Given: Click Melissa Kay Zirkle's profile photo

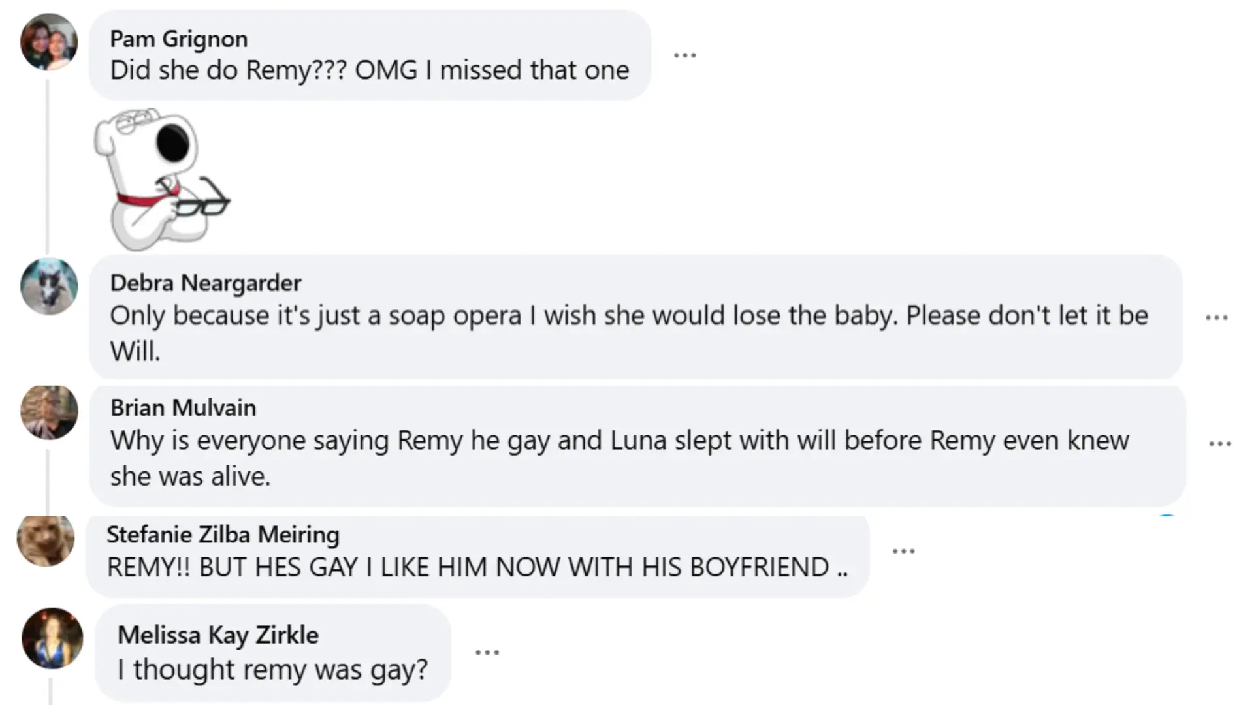Looking at the screenshot, I should tap(52, 638).
